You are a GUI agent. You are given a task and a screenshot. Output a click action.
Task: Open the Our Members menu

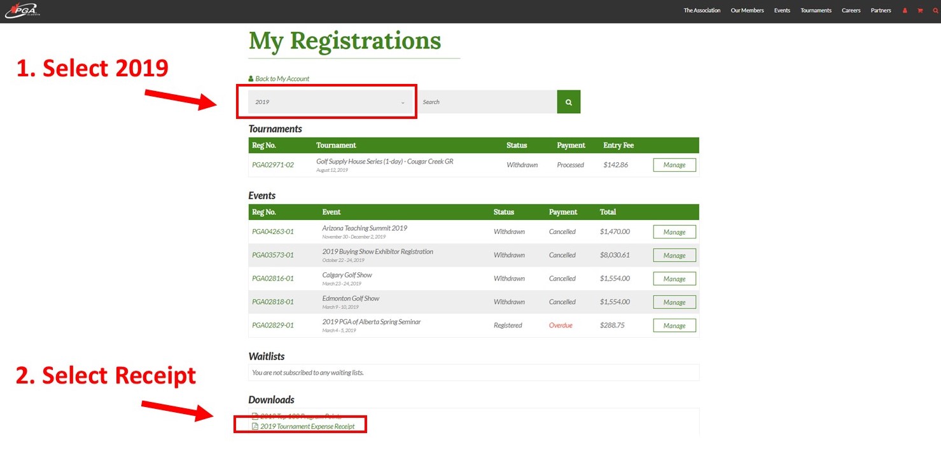tap(747, 11)
